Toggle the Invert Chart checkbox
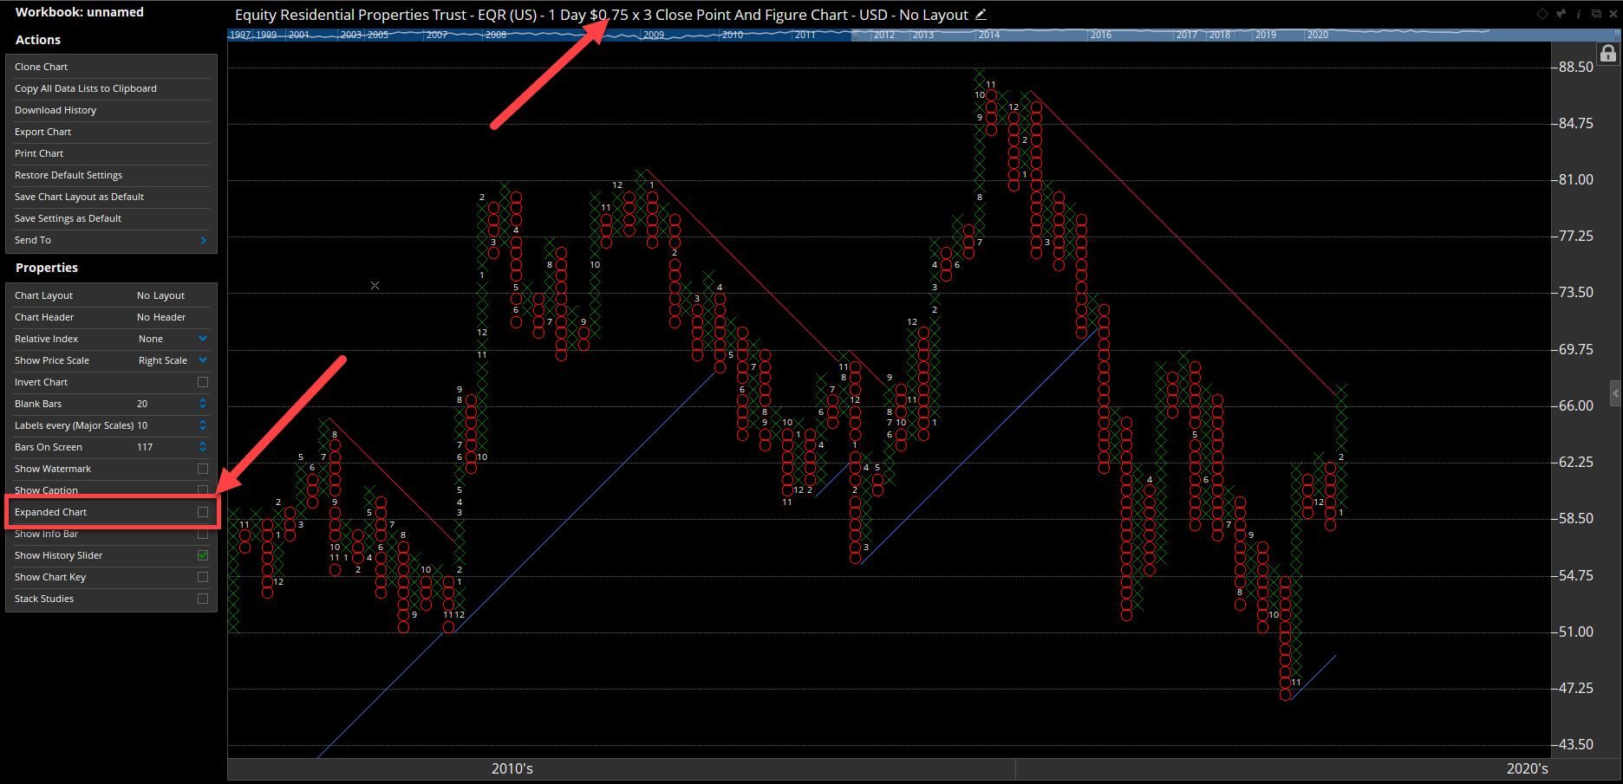This screenshot has height=784, width=1623. click(x=203, y=382)
